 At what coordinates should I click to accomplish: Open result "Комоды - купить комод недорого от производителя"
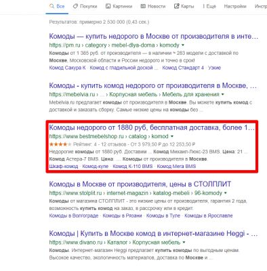point(153,85)
